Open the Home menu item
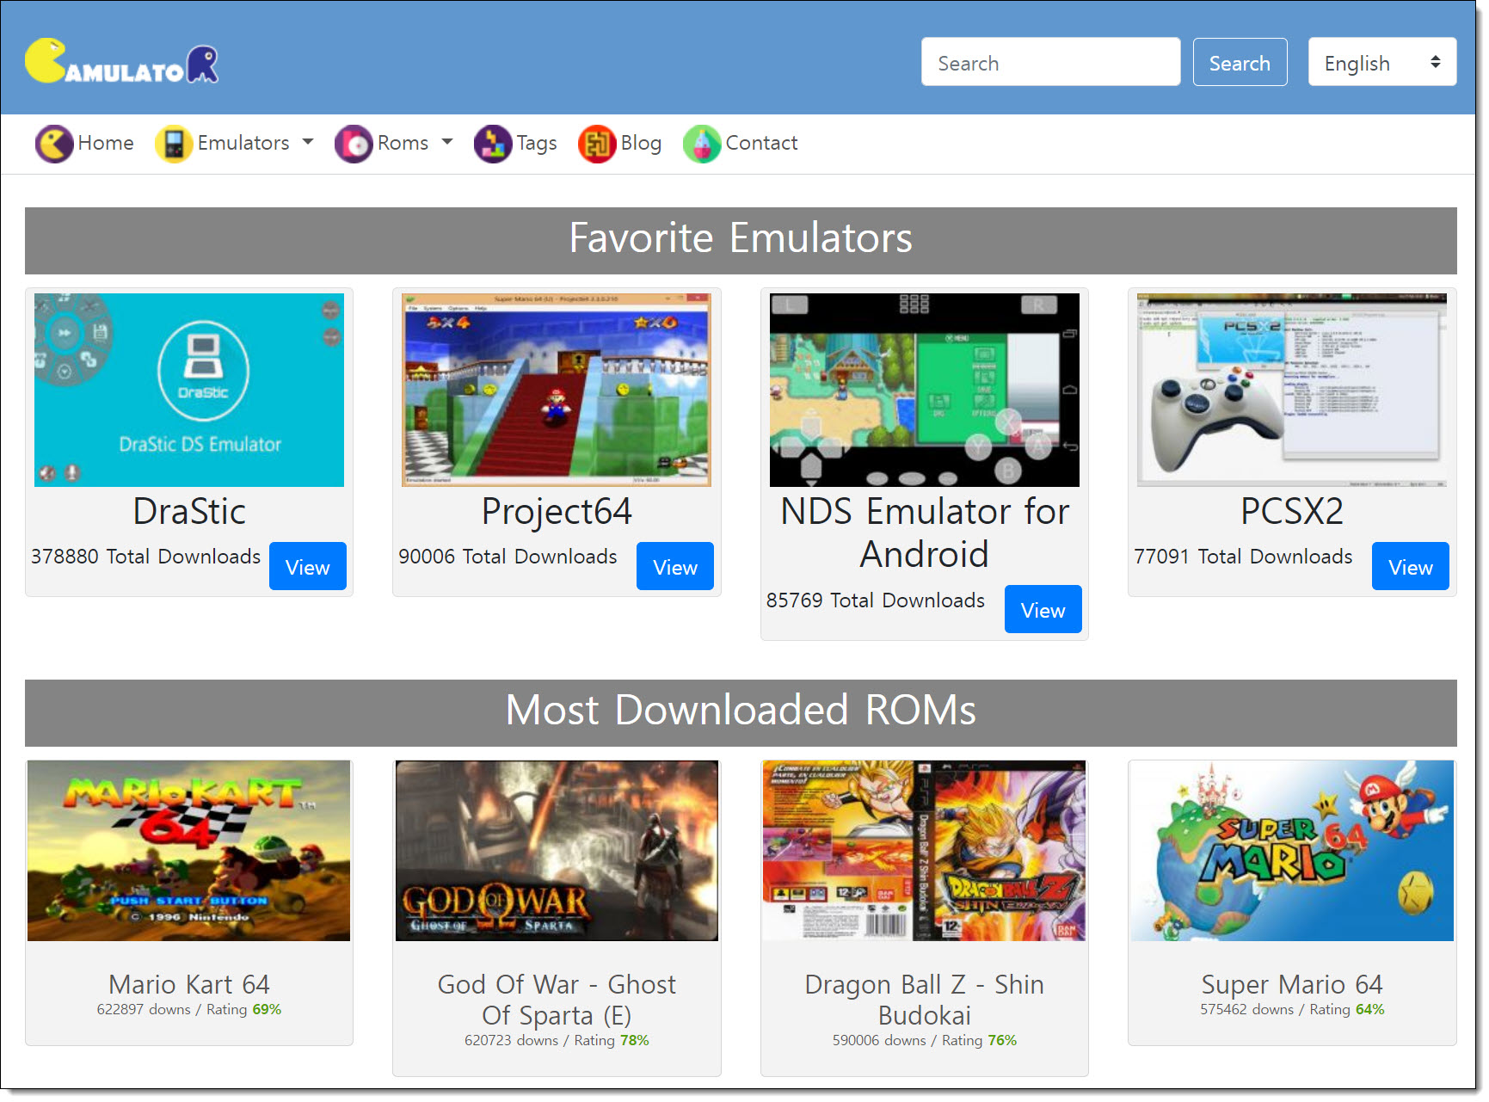 point(106,143)
